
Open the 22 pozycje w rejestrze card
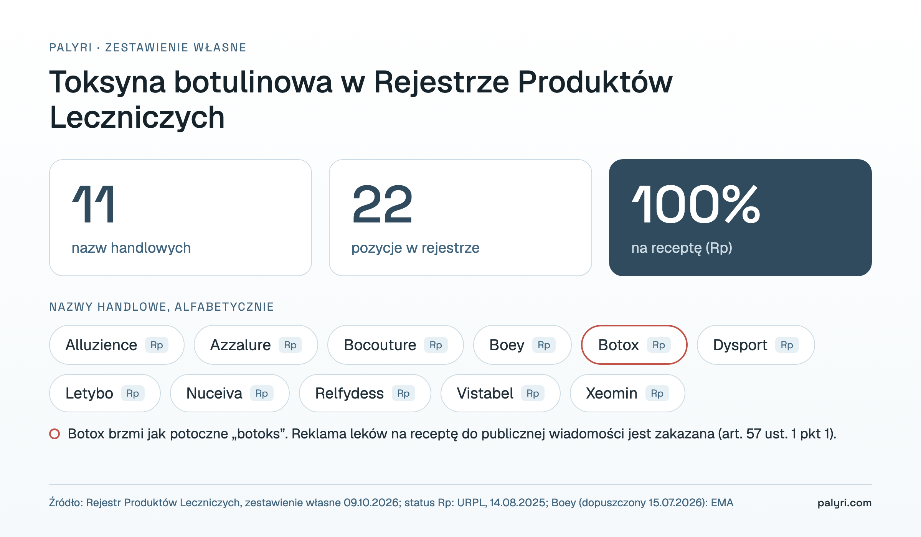tap(460, 217)
